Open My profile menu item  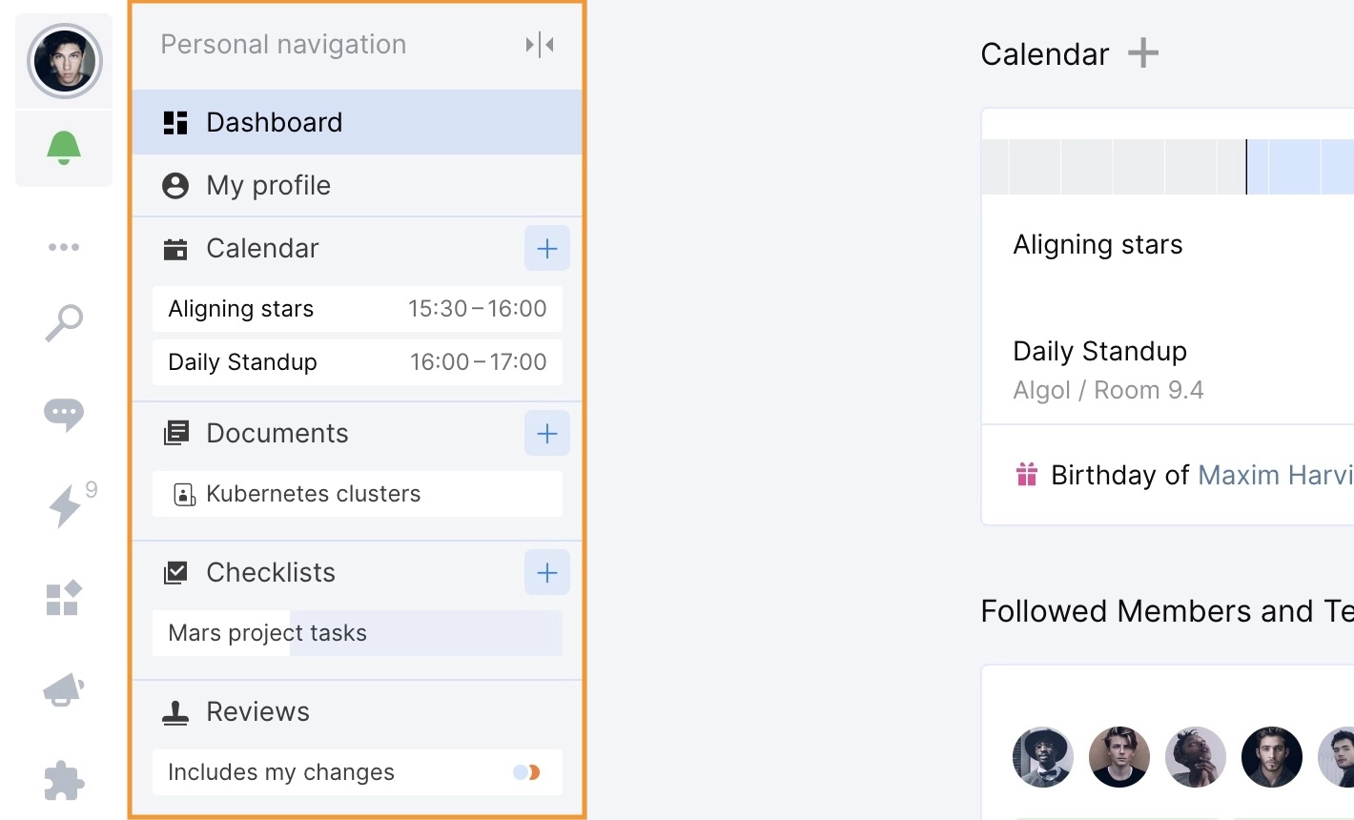point(358,185)
